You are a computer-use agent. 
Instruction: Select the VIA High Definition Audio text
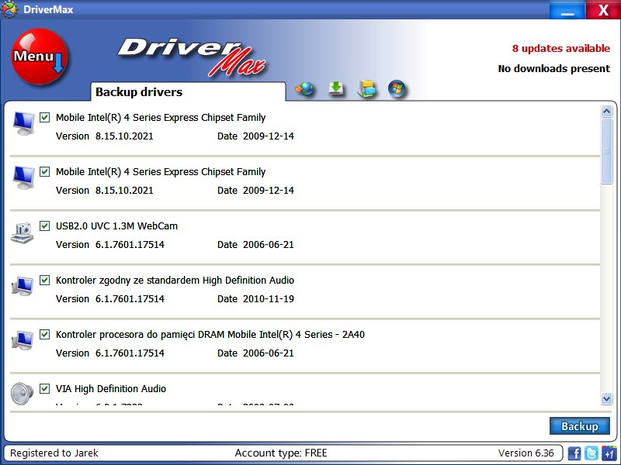[111, 388]
